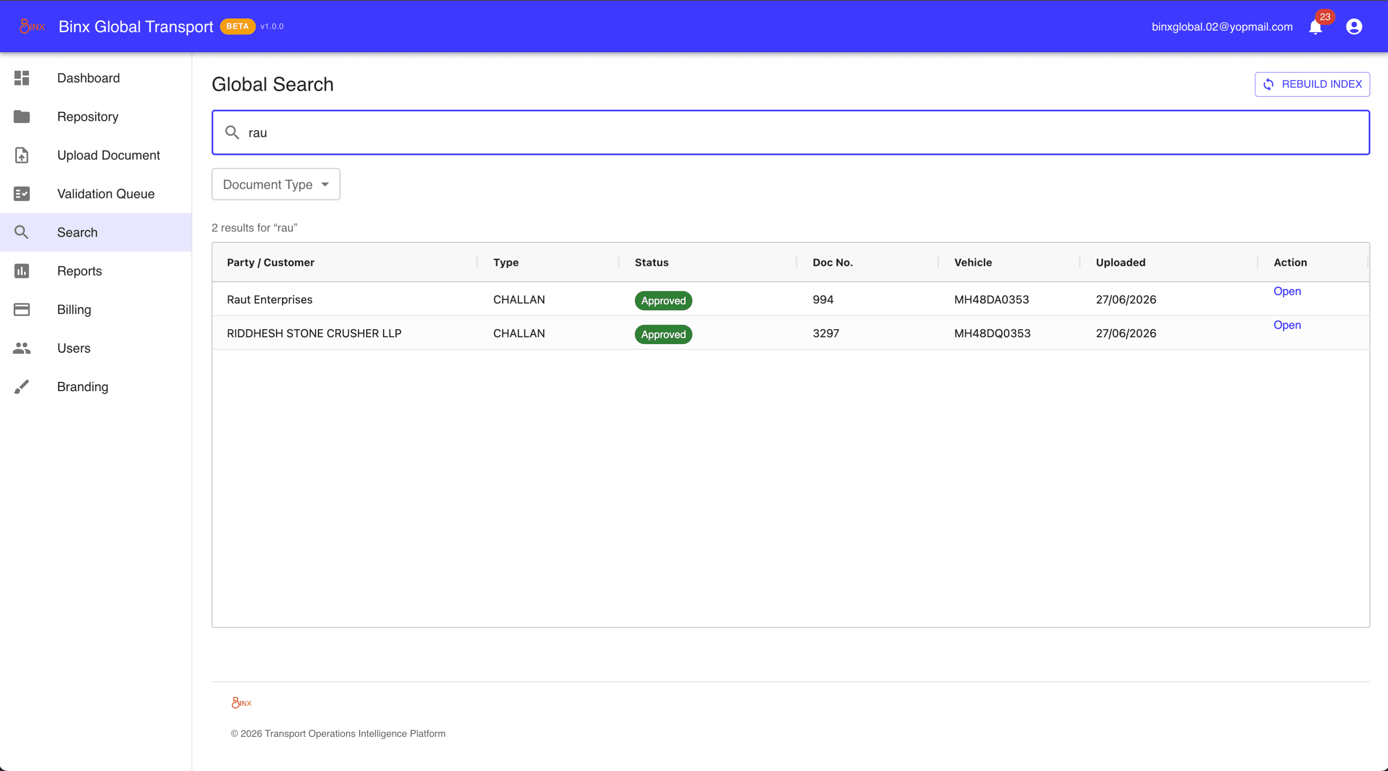The image size is (1388, 771).
Task: Click doc number 3297
Action: [825, 333]
